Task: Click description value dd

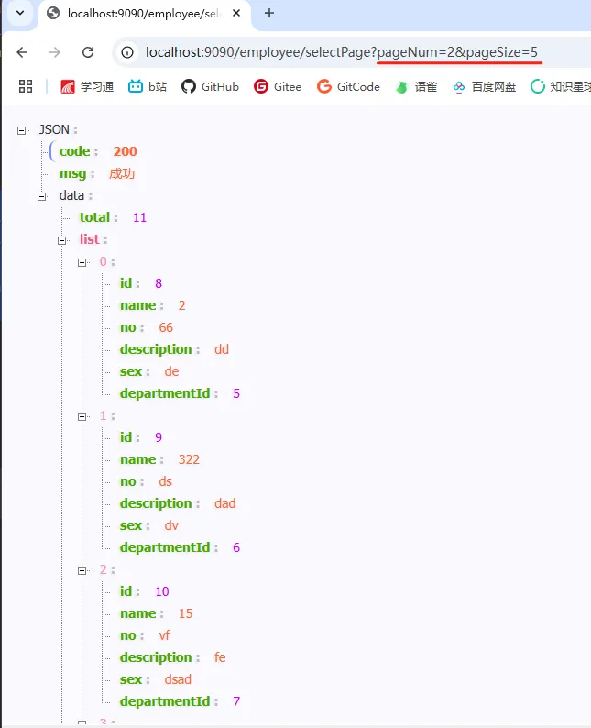Action: point(222,349)
